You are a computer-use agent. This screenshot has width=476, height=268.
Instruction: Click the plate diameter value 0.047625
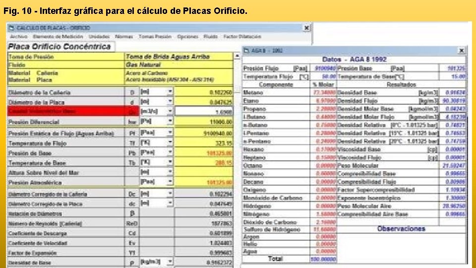[204, 102]
